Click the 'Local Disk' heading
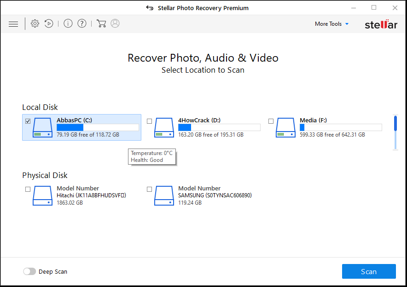 [40, 107]
